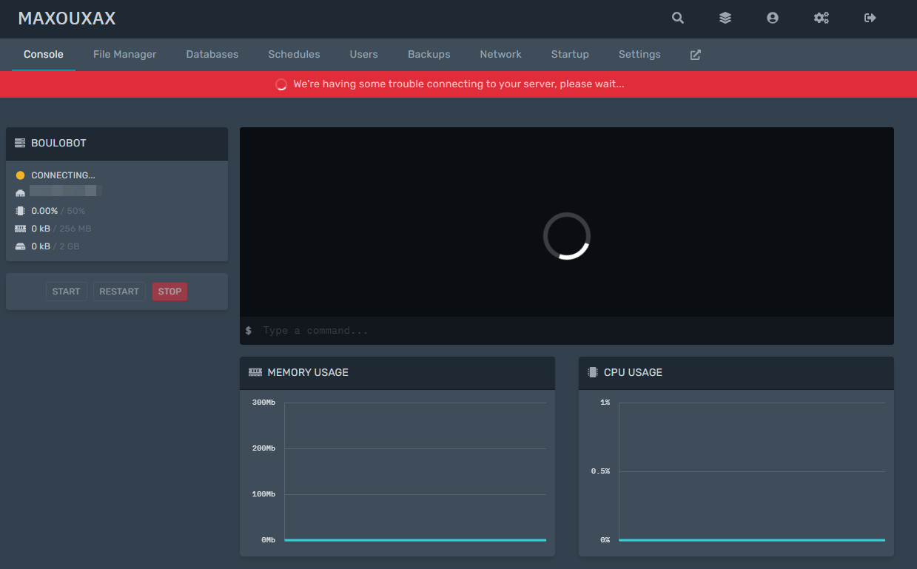Open the Settings tab
This screenshot has height=569, width=917.
[x=639, y=55]
